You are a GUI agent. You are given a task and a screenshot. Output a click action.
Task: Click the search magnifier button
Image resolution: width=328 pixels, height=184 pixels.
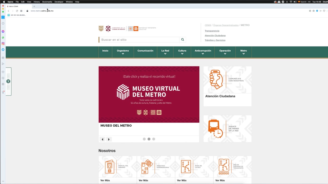(x=182, y=40)
